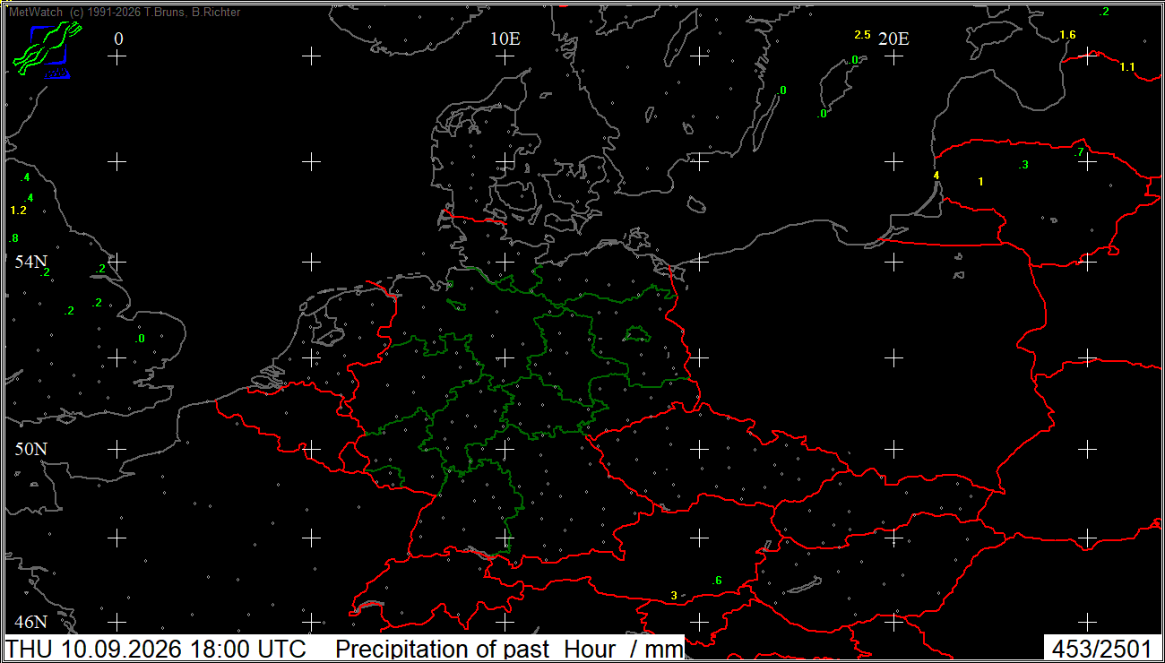Click the 46N latitude label

(30, 622)
